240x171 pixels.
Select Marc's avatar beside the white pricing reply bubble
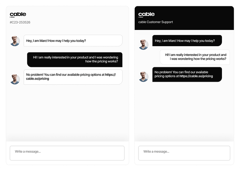click(15, 79)
